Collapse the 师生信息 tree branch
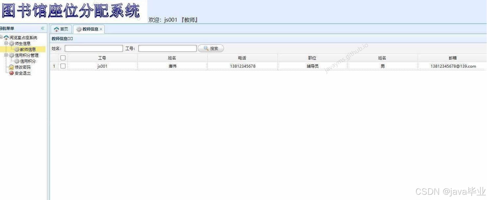 click(x=6, y=43)
